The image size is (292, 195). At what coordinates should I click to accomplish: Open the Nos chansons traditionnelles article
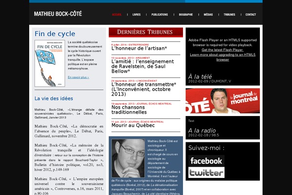[x=129, y=110]
